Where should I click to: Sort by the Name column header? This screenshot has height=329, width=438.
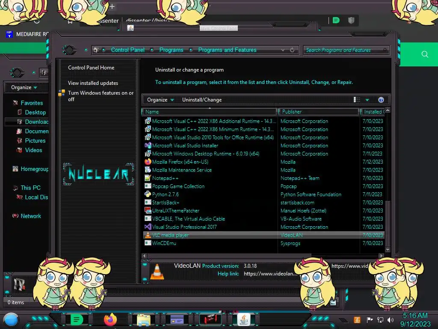pyautogui.click(x=210, y=112)
